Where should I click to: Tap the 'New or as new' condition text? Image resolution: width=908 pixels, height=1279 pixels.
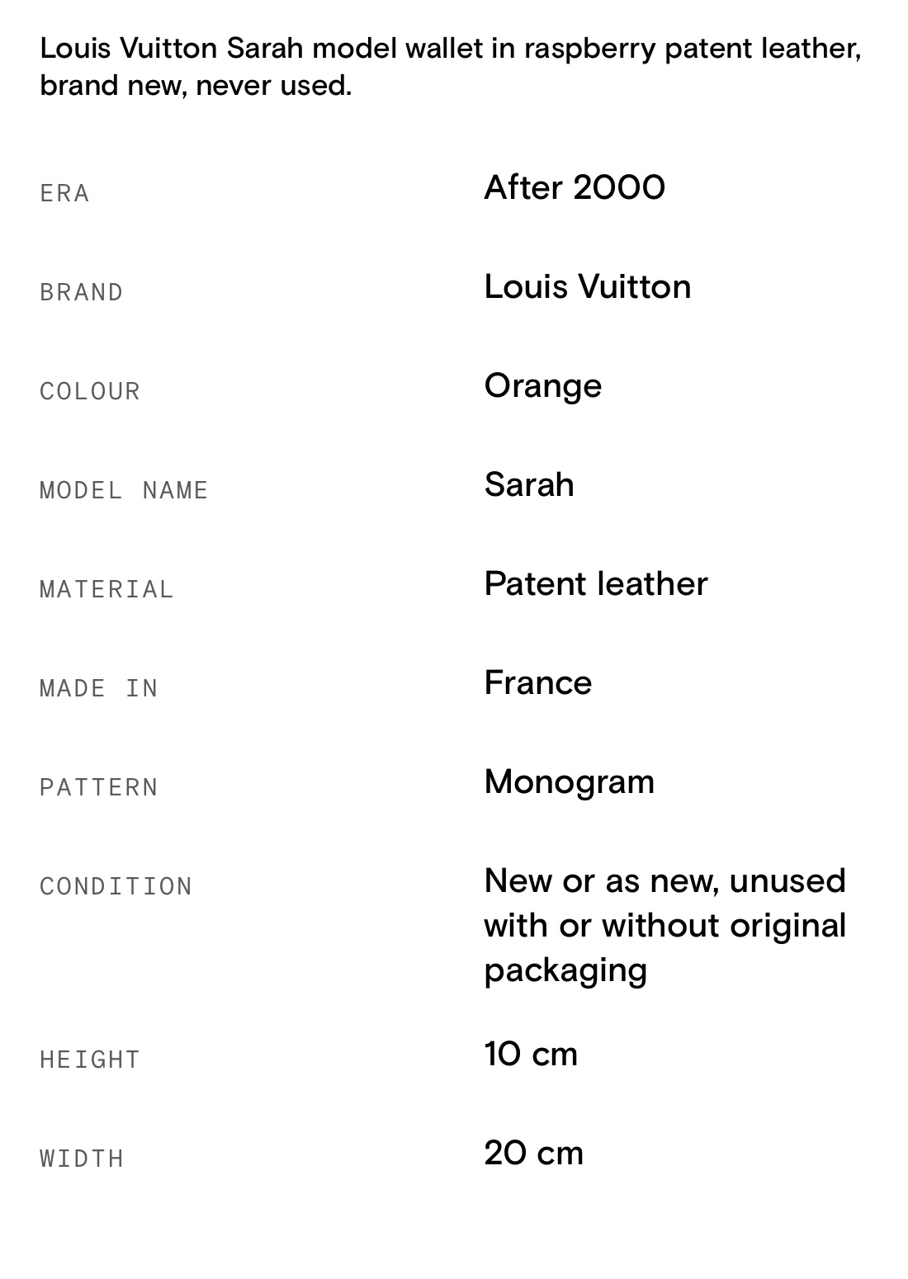click(x=664, y=925)
